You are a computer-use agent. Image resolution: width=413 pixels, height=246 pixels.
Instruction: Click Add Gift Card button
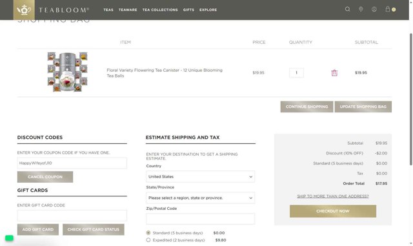(x=38, y=230)
